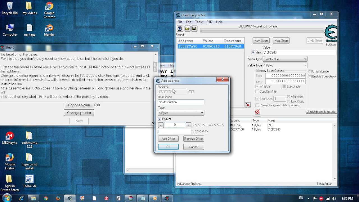The height and width of the screenshot is (202, 359).
Task: Select found address row 1002F7A50
Action: [x=210, y=46]
